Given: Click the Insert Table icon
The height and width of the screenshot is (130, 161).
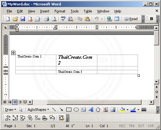Looking at the screenshot, I should (x=117, y=19).
